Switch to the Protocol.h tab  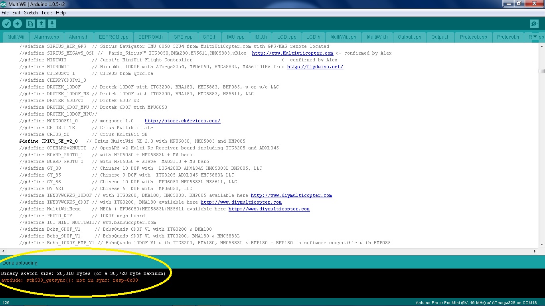click(508, 37)
